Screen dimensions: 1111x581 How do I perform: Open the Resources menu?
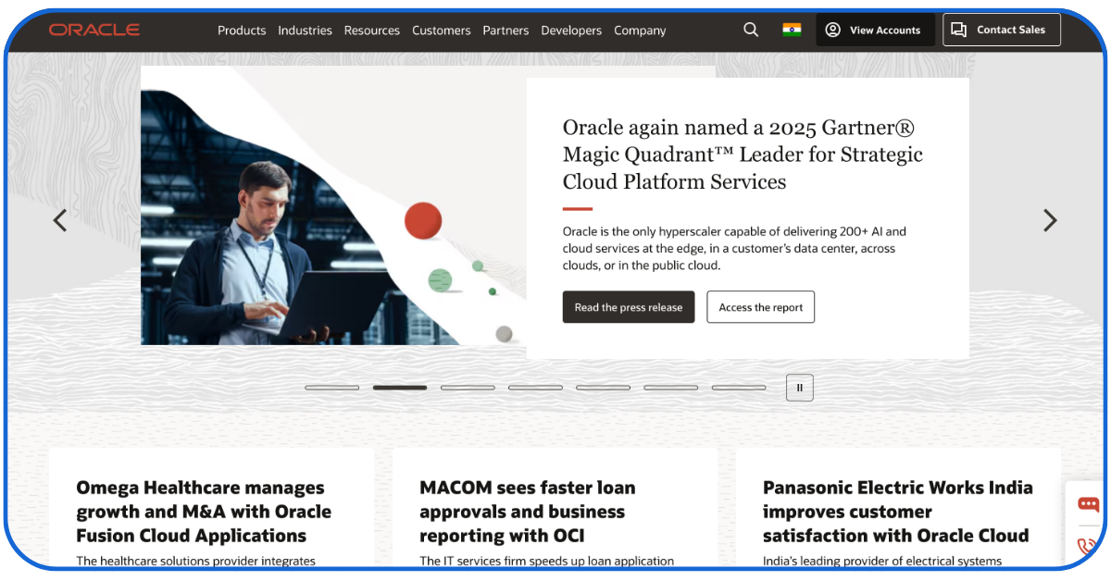[x=372, y=31]
